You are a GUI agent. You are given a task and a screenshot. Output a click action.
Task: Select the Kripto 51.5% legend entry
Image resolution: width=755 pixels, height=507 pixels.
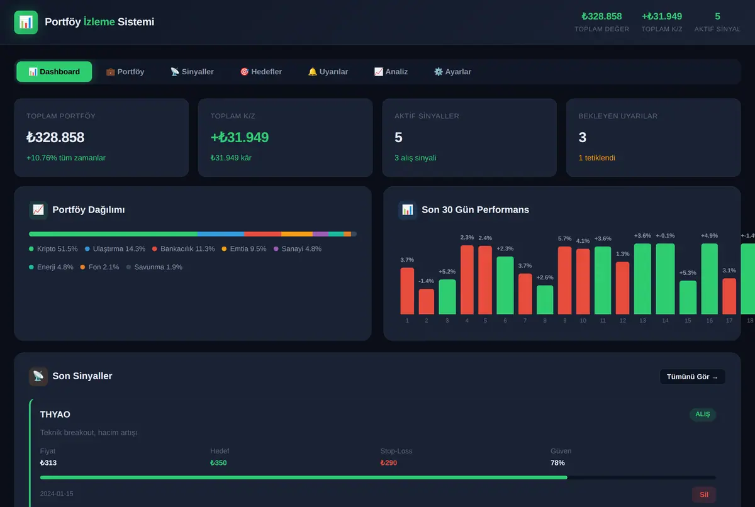[53, 249]
